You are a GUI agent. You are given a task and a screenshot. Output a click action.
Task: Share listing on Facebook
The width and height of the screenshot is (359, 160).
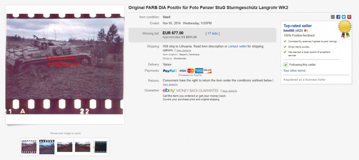click(x=338, y=17)
